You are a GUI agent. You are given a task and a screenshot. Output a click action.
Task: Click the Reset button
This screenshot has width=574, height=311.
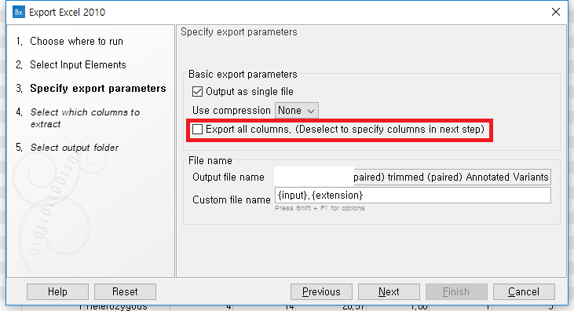[125, 291]
